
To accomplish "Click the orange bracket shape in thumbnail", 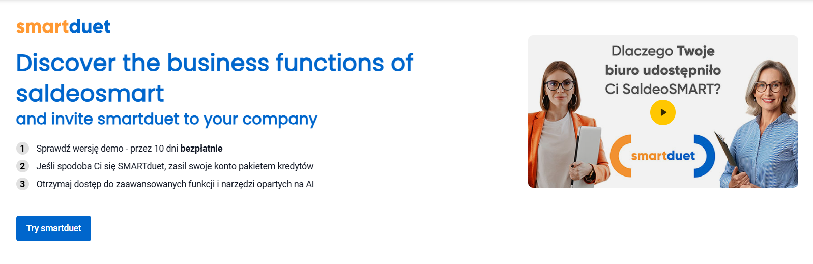I will (620, 156).
